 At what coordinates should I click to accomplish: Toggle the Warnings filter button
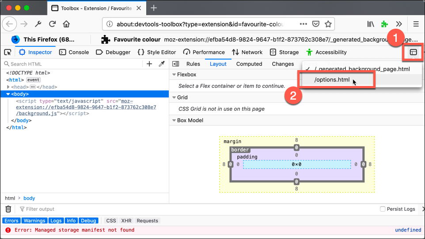34,220
